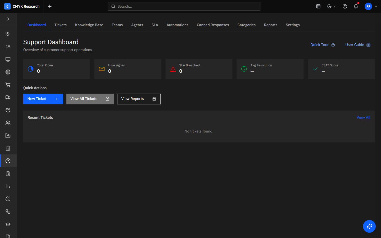
Task: Open the delivery truck icon in sidebar
Action: point(8,97)
